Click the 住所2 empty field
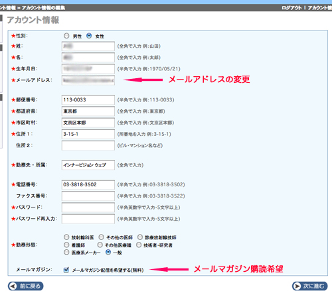Image resolution: width=332 pixels, height=293 pixels. pos(88,145)
